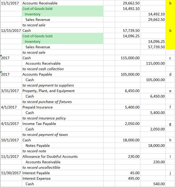Click the yellow b cell beside 12/15/2017 entry
Image resolution: width=175 pixels, height=187 pixels.
170,31
